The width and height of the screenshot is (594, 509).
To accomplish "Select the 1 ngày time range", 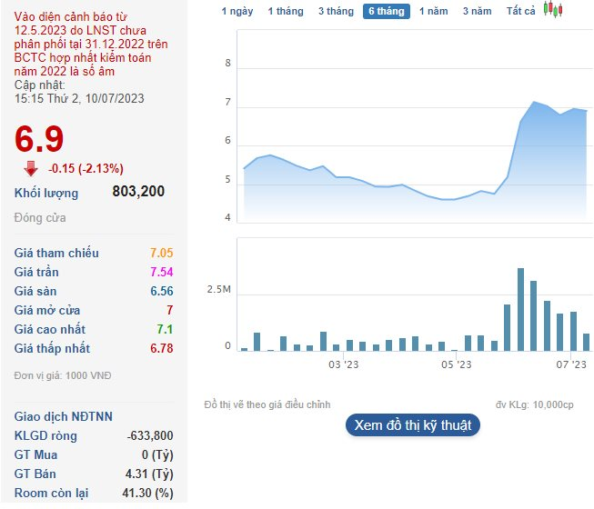I will [237, 11].
